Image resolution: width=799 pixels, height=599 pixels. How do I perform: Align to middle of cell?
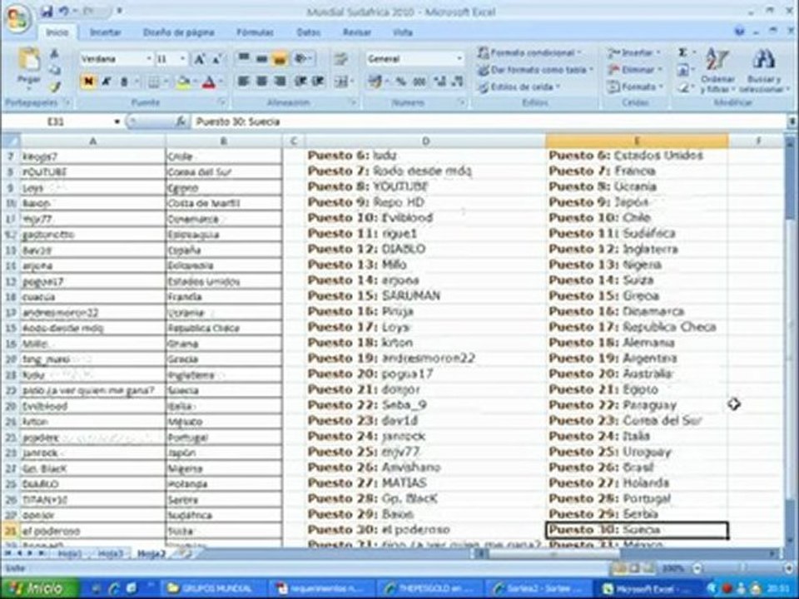(x=262, y=58)
